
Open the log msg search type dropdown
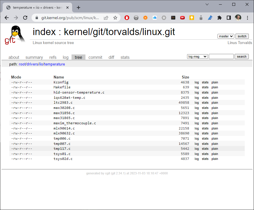pyautogui.click(x=197, y=56)
